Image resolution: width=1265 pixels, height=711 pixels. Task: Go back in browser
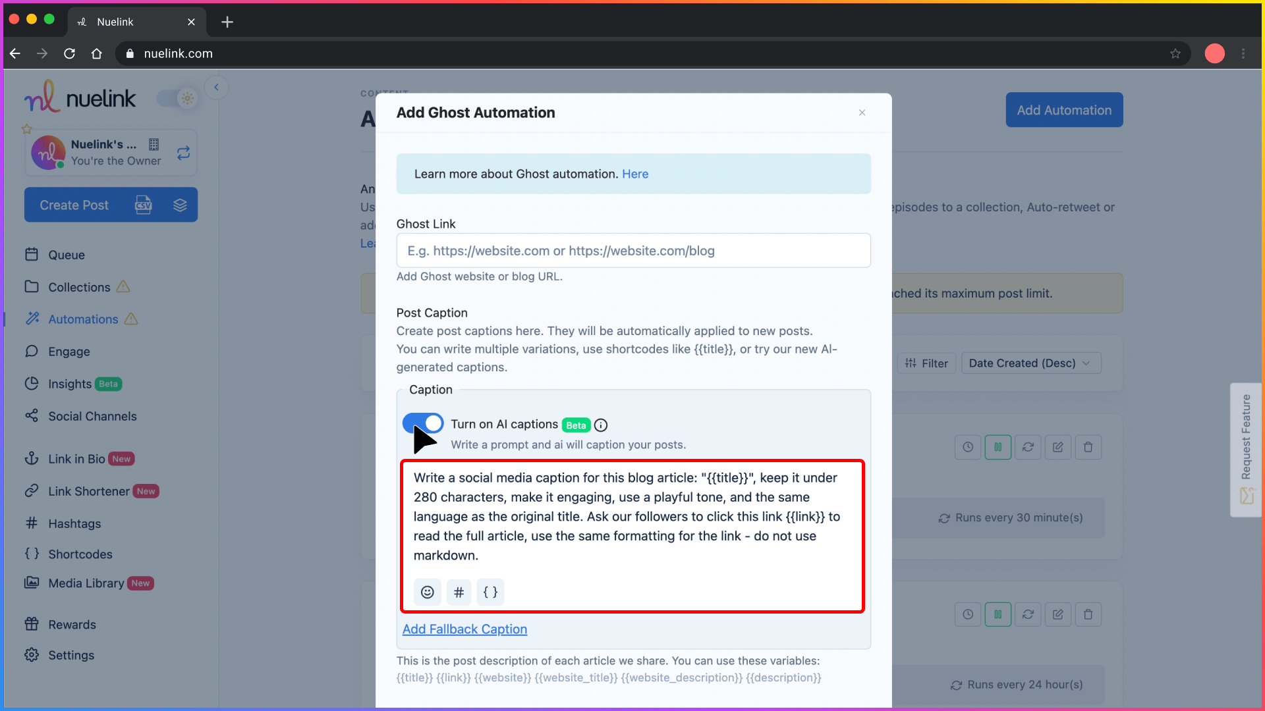coord(15,53)
